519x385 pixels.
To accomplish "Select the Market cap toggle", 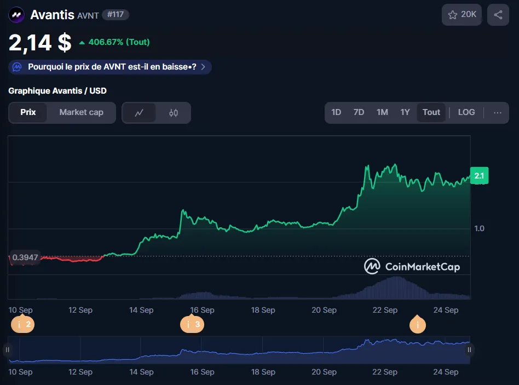I will pos(81,112).
